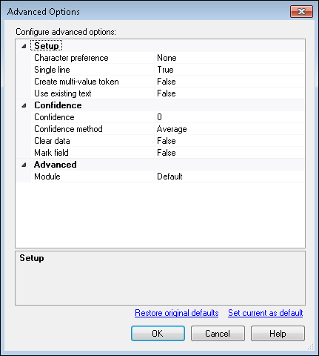This screenshot has height=356, width=319.
Task: Change the Use existing text value
Action: (x=229, y=93)
